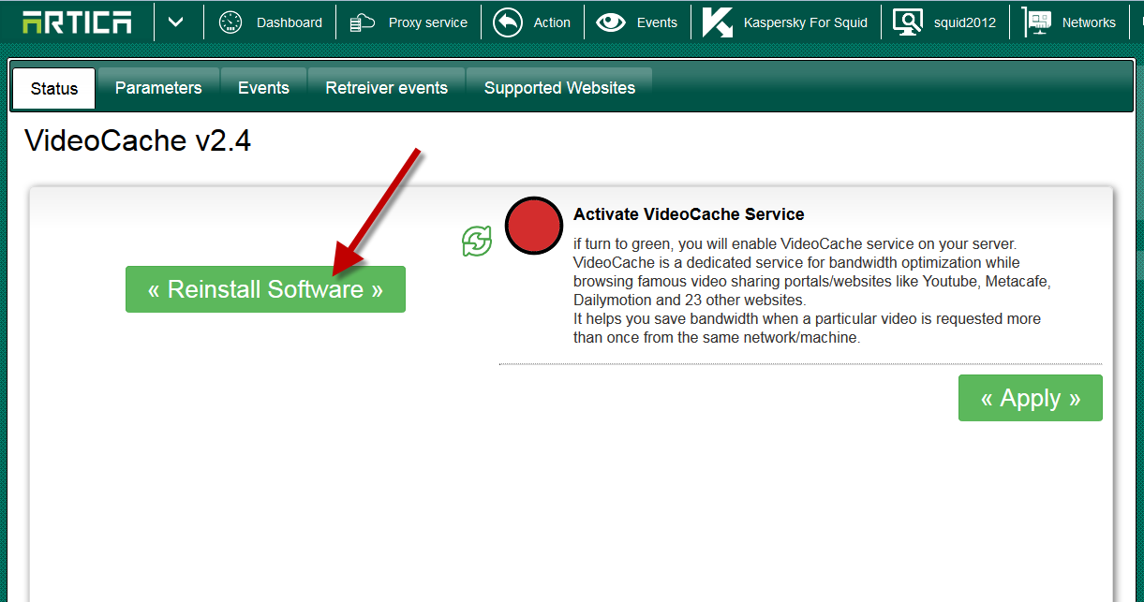The image size is (1144, 602).
Task: Open the Supported Websites tab
Action: coord(559,88)
